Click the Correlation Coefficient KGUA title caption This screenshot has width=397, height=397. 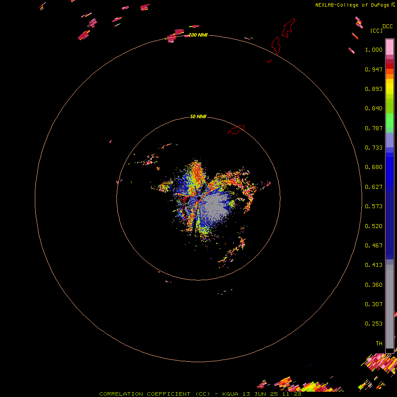pyautogui.click(x=200, y=394)
